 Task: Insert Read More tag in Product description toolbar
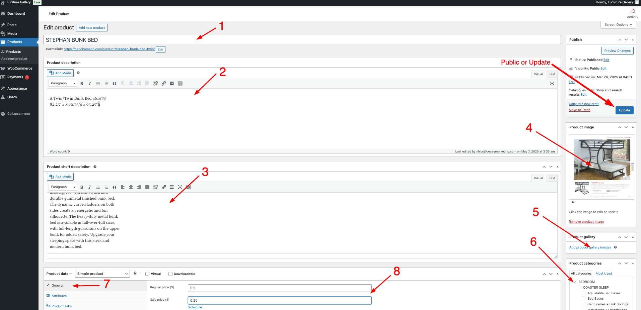[172, 84]
